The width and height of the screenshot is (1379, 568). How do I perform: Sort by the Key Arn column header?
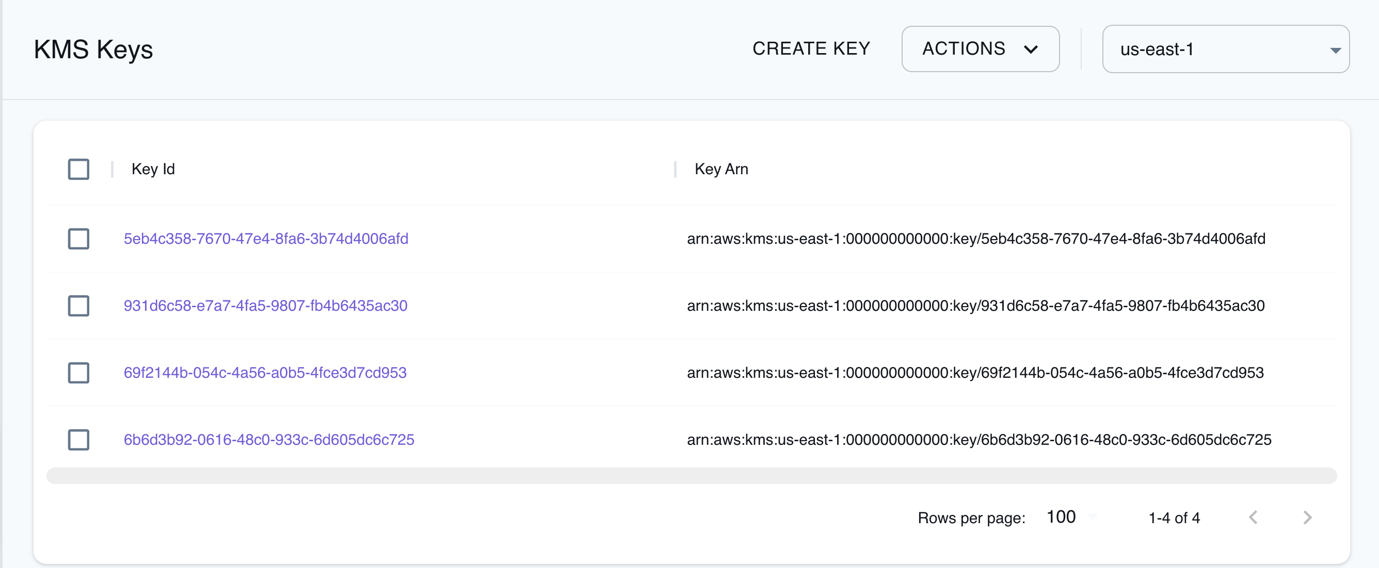[721, 169]
